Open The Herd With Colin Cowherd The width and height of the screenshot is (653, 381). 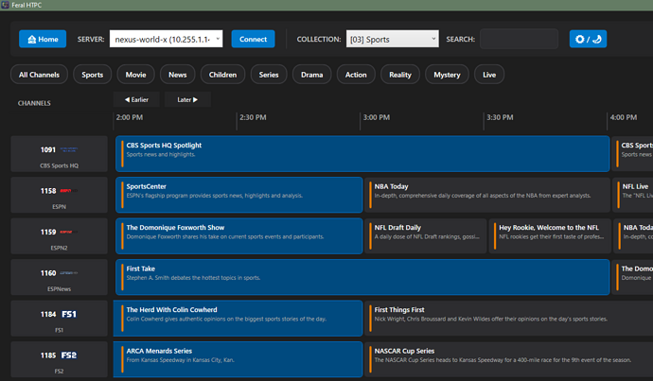tap(238, 319)
